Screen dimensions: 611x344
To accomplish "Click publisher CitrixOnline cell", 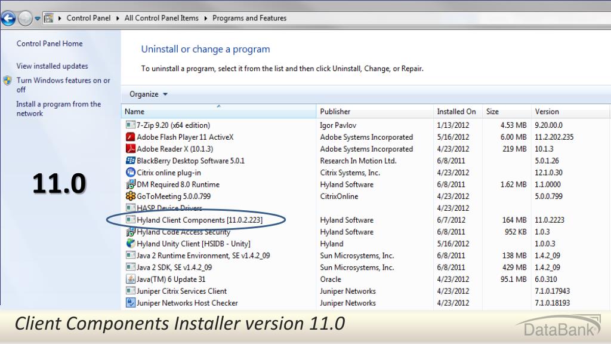I will tap(339, 196).
